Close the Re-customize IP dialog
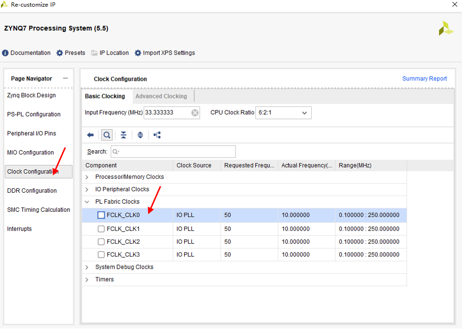The width and height of the screenshot is (462, 329). tap(455, 4)
